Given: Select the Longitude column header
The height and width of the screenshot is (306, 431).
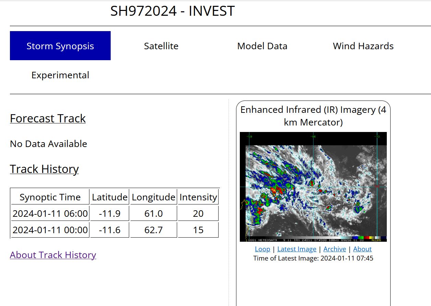Looking at the screenshot, I should pos(153,197).
